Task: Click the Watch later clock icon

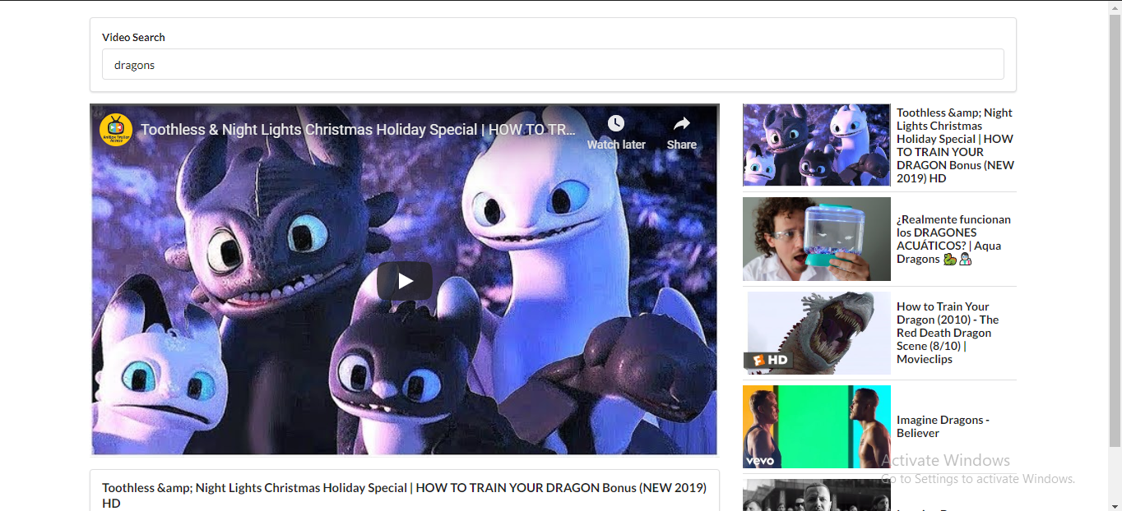Action: (616, 123)
